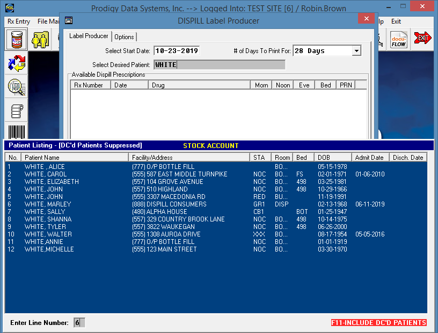This screenshot has width=438, height=333.
Task: Open the docu-FLOW toolbar icon
Action: pos(398,40)
